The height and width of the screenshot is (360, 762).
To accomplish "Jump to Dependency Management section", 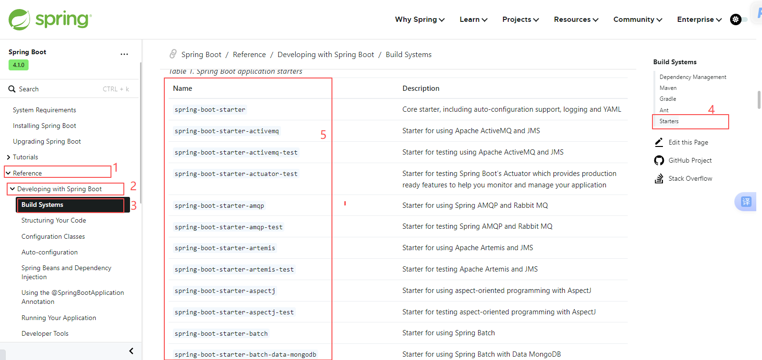I will pyautogui.click(x=693, y=77).
